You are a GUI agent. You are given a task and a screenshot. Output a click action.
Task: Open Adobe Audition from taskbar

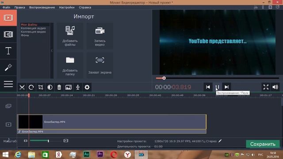pyautogui.click(x=86, y=154)
